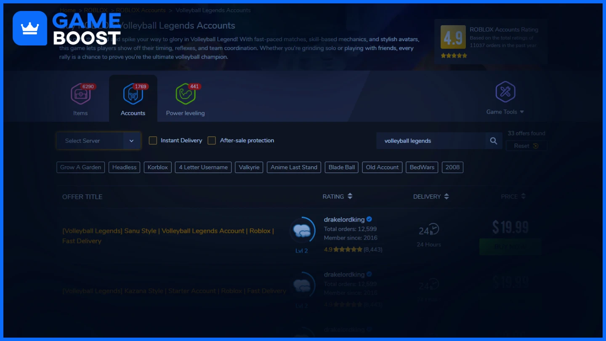Sort offers by Delivery
The height and width of the screenshot is (341, 606).
tap(431, 197)
